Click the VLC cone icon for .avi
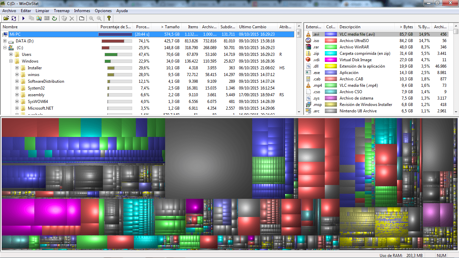Screen dimensions: 459x258 point(308,34)
